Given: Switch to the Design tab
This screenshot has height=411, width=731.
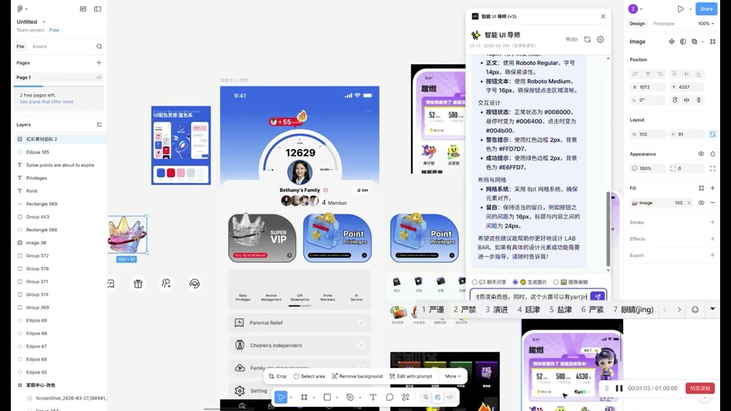Looking at the screenshot, I should tap(637, 23).
